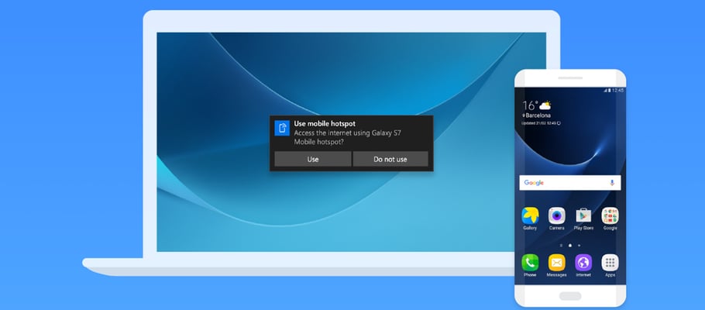The width and height of the screenshot is (705, 310).
Task: Tap the weather icon in widget
Action: click(x=545, y=105)
